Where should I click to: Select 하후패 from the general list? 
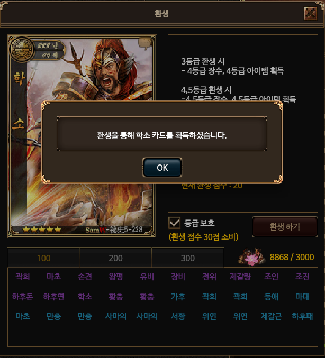click(302, 316)
